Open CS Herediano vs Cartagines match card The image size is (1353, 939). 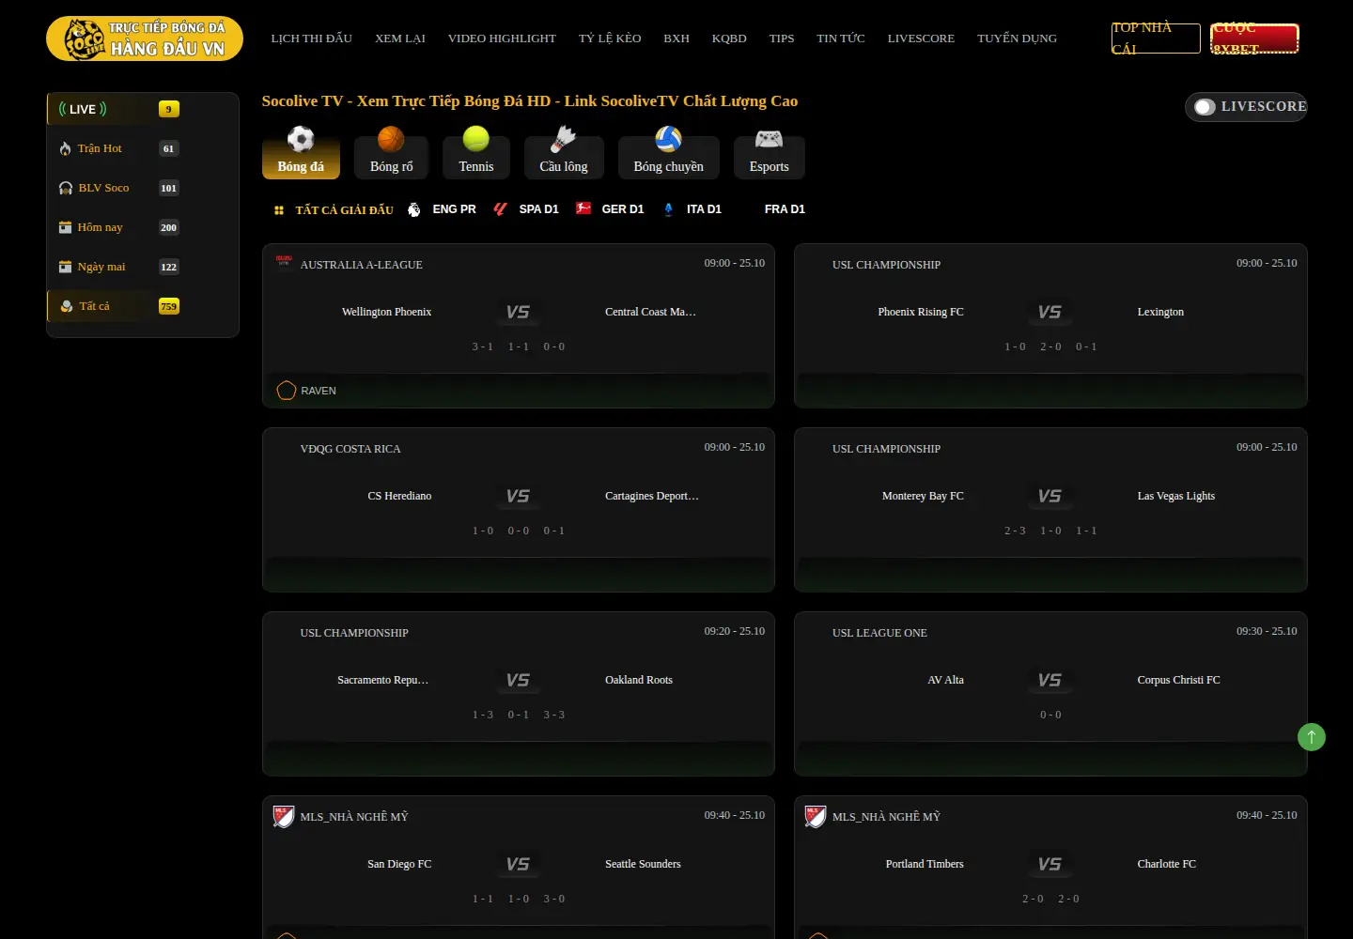519,510
